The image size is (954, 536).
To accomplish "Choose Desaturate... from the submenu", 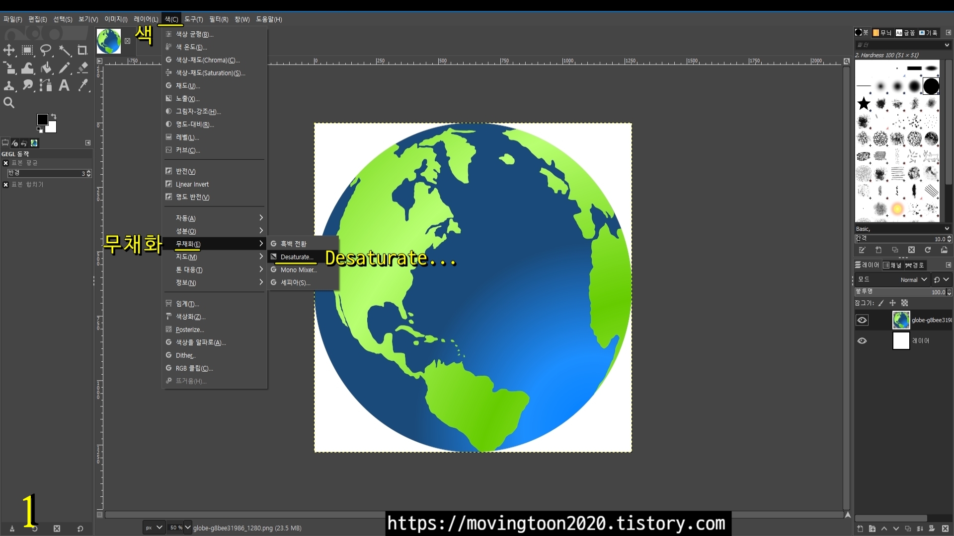I will [303, 257].
